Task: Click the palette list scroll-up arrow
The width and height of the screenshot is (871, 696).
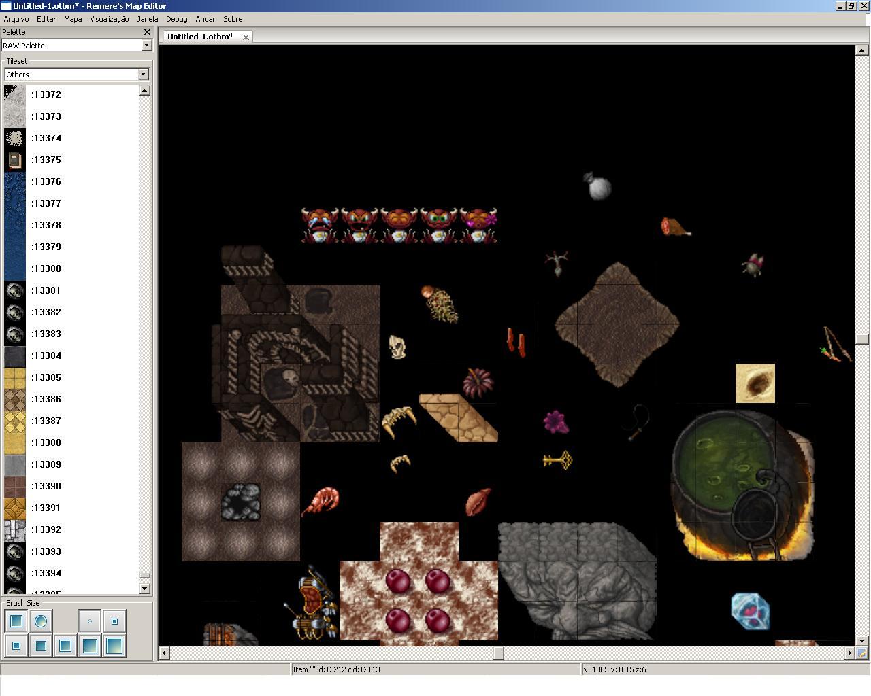Action: point(144,90)
